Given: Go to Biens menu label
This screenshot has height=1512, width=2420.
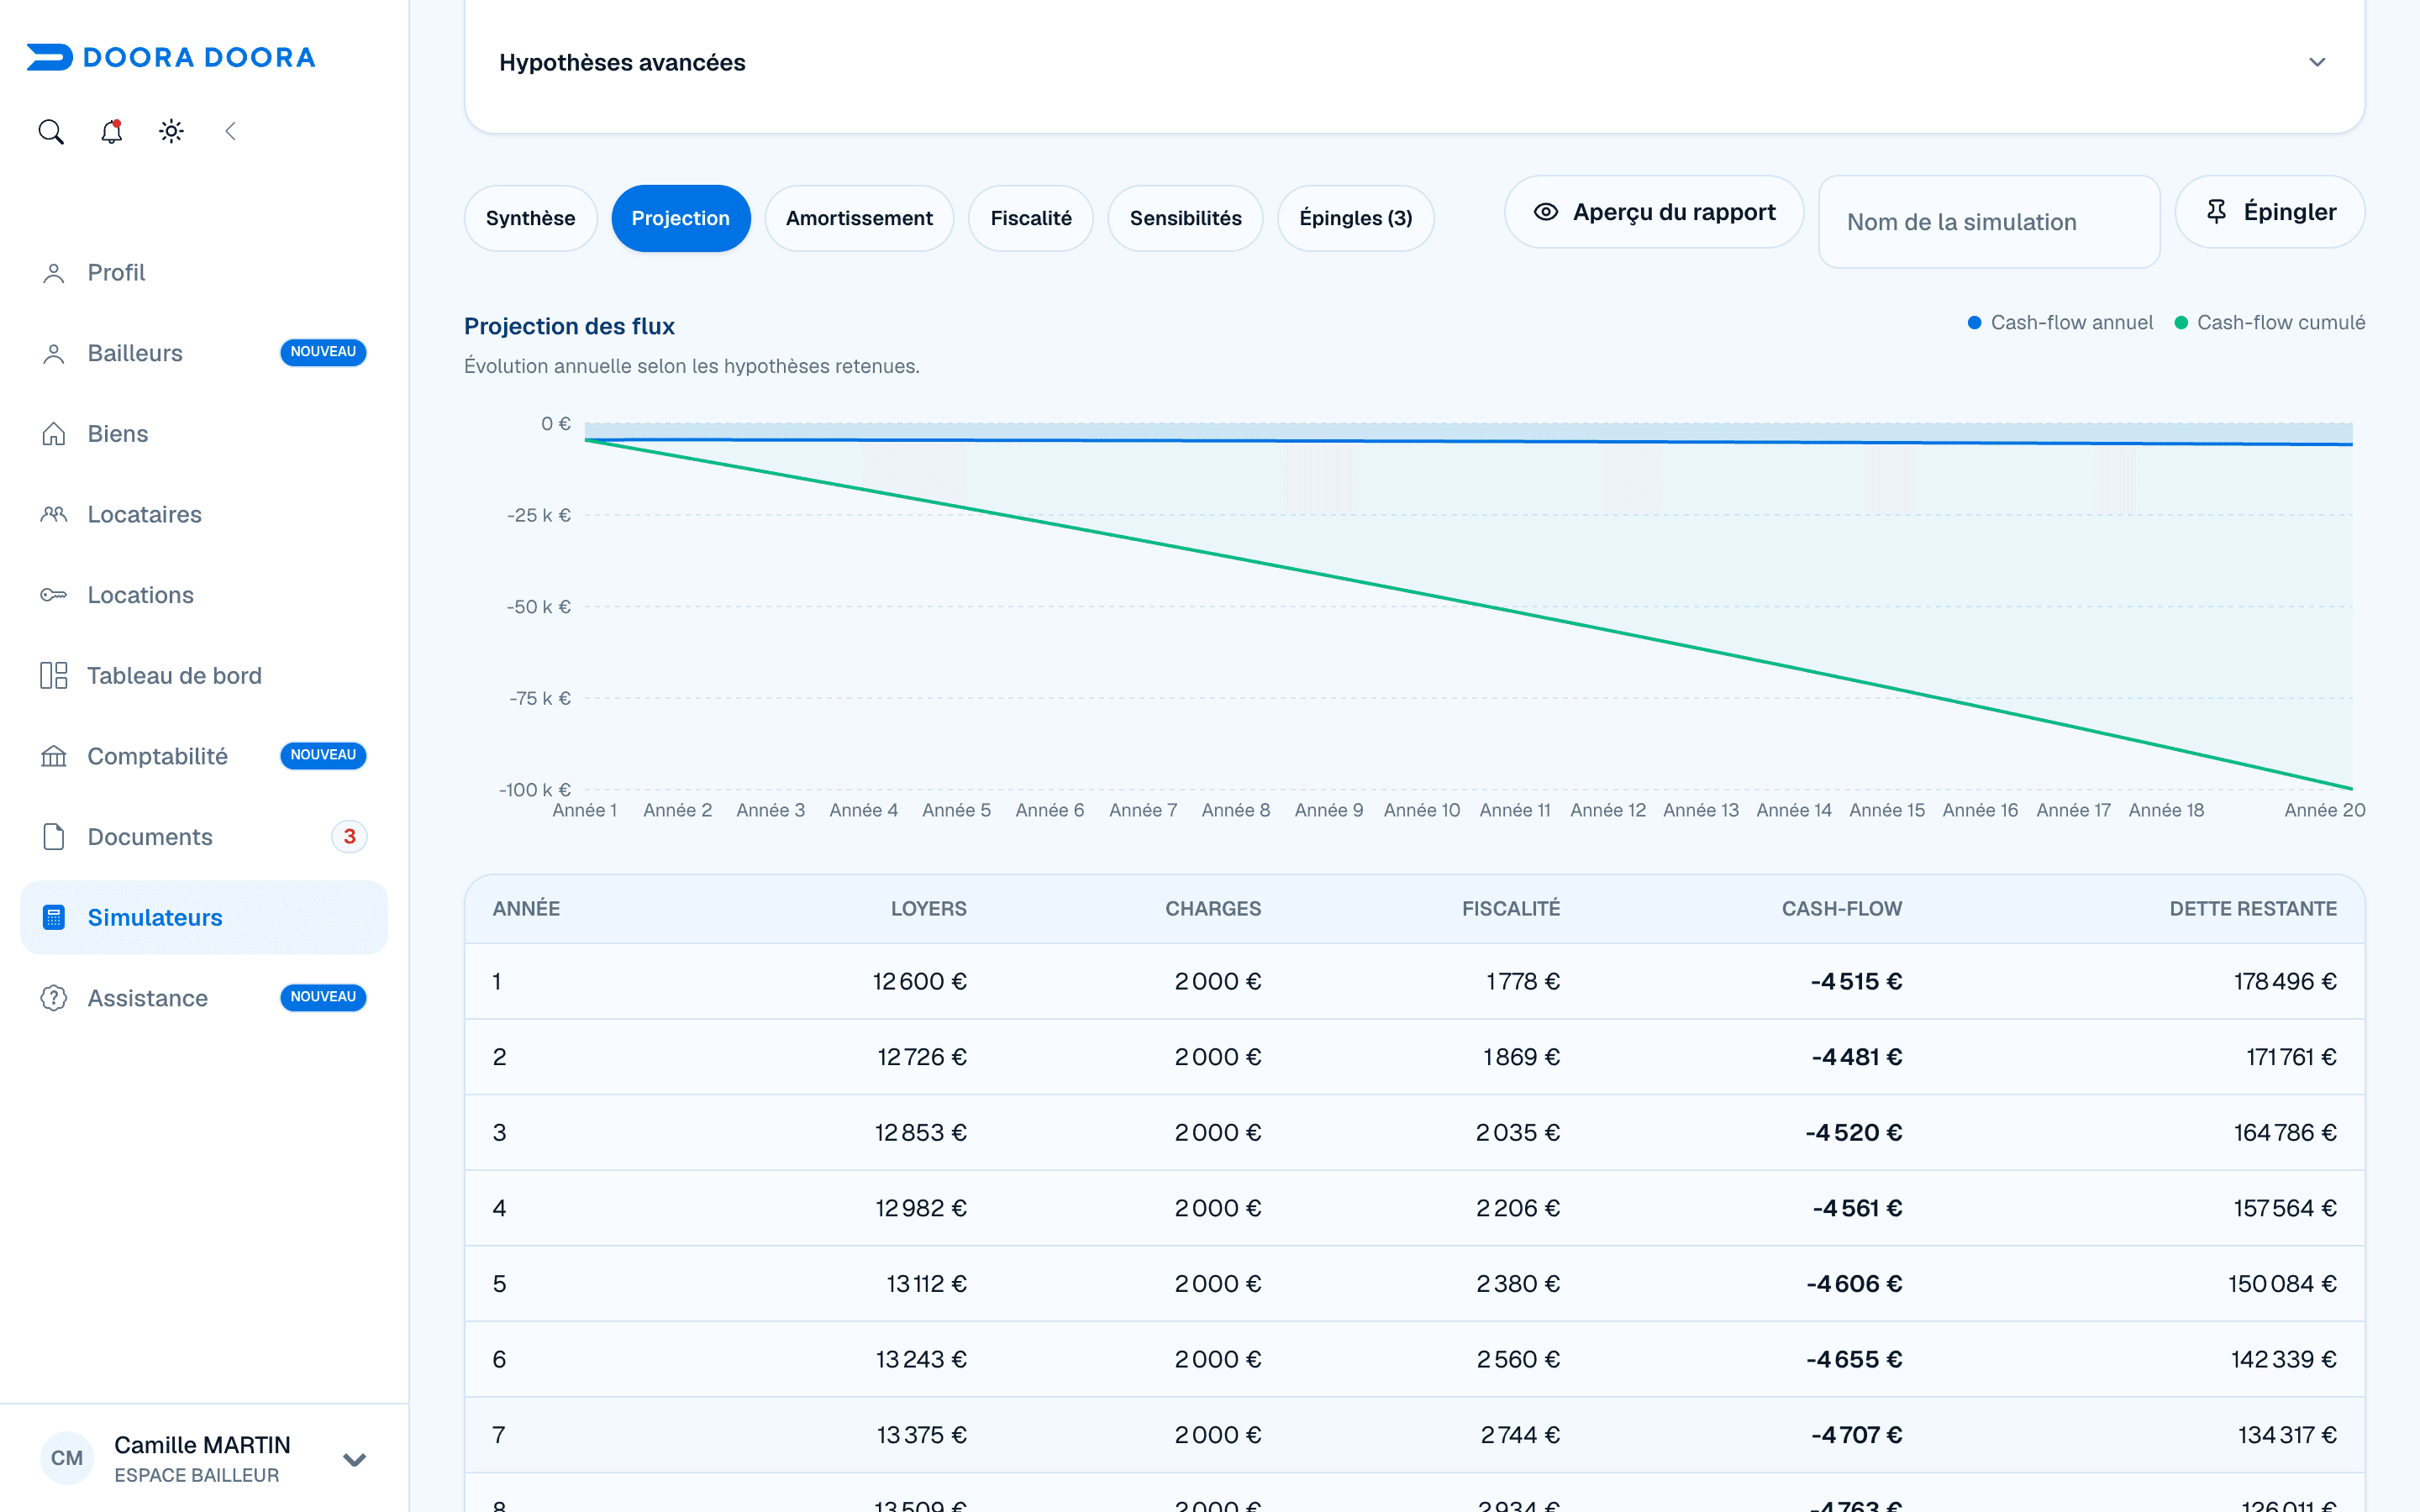Looking at the screenshot, I should click(x=118, y=434).
